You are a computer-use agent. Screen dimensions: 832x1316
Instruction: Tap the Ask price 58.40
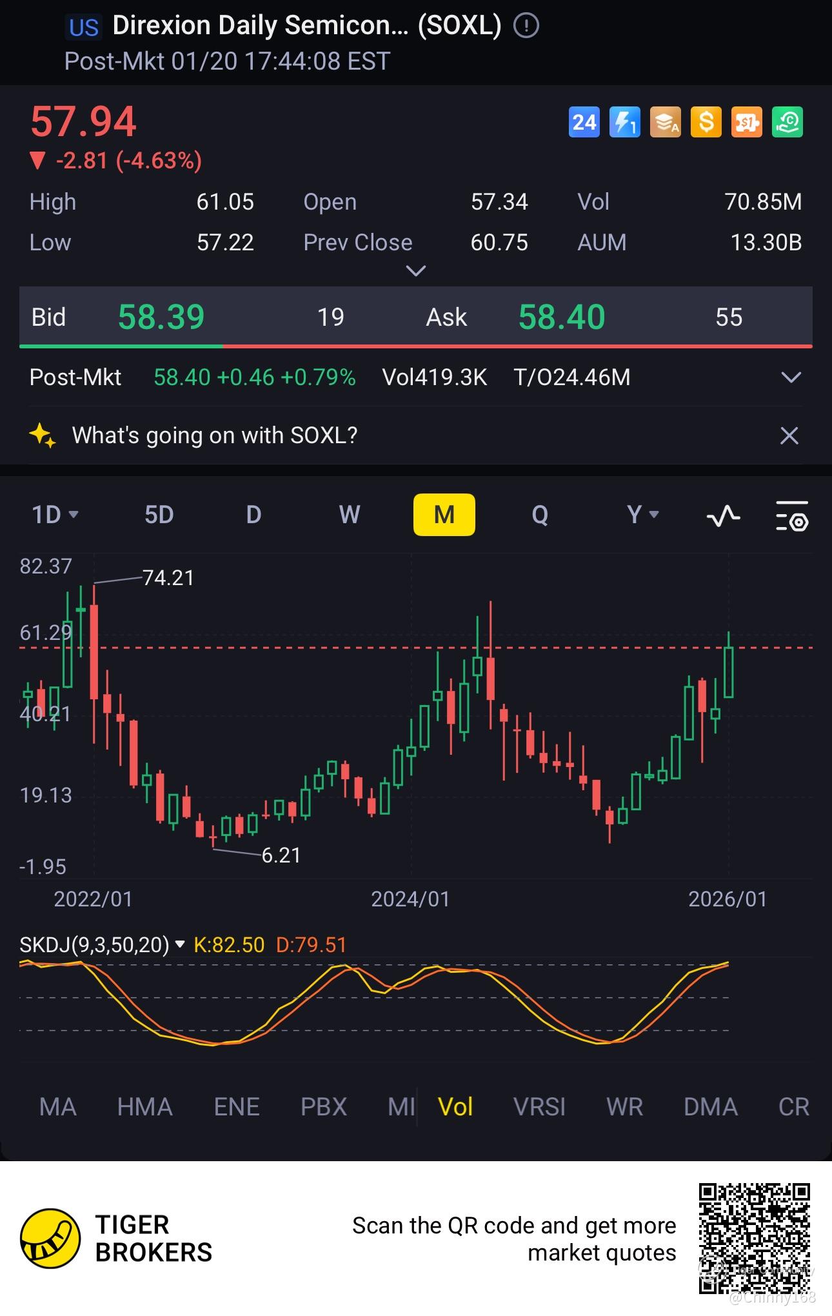pos(562,317)
